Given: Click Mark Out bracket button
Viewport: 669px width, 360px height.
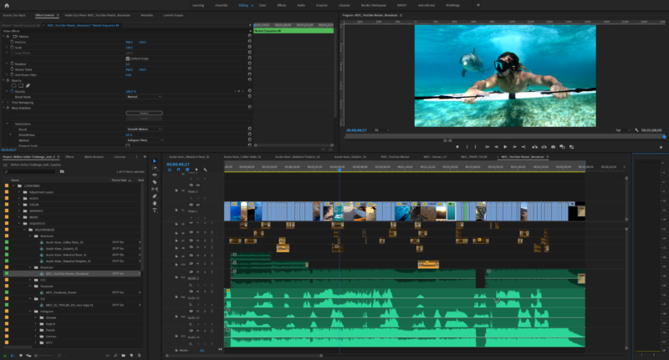Looking at the screenshot, I should (x=475, y=147).
